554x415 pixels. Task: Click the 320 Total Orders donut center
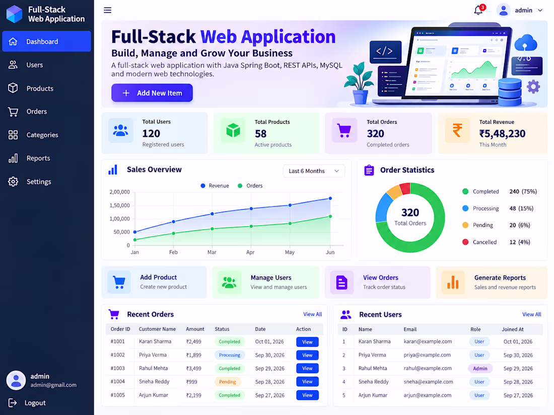[410, 217]
